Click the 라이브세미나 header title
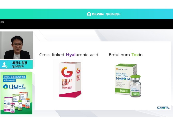 tap(113, 14)
